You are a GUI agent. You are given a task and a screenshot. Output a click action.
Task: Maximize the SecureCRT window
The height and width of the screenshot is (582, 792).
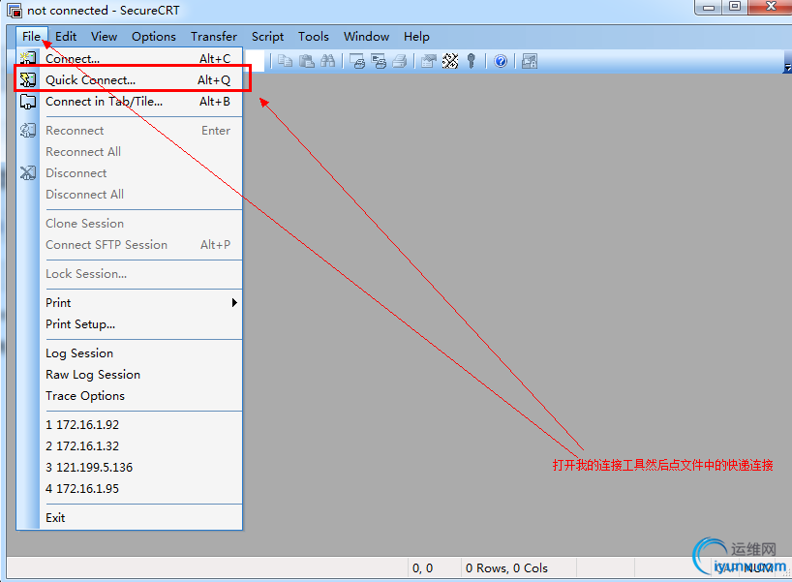[735, 7]
